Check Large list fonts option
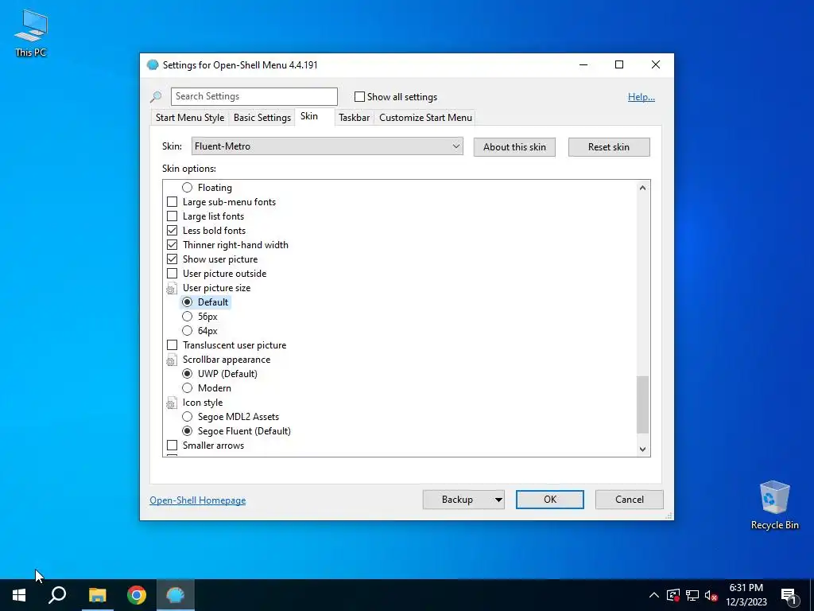The height and width of the screenshot is (611, 814). pos(172,216)
